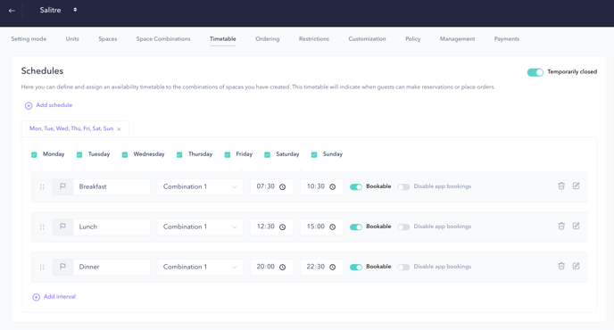Viewport: 614px width, 330px height.
Task: Open the Salitre venue selector
Action: (58, 10)
